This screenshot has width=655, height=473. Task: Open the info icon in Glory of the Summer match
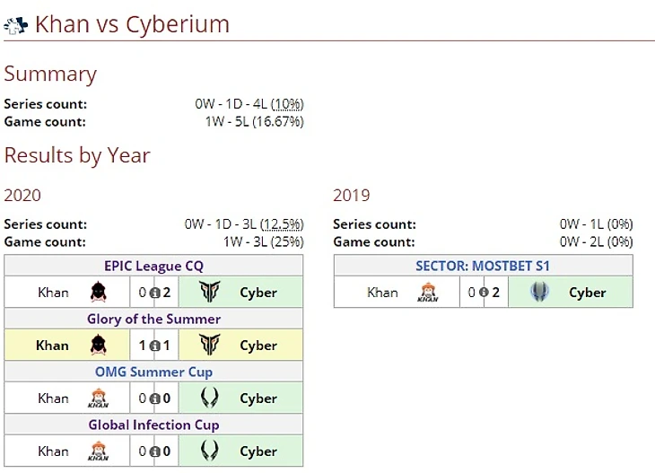tap(154, 346)
